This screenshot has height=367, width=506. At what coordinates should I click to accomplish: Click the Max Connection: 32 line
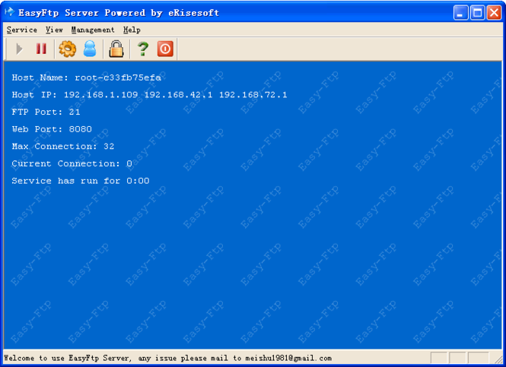[63, 147]
